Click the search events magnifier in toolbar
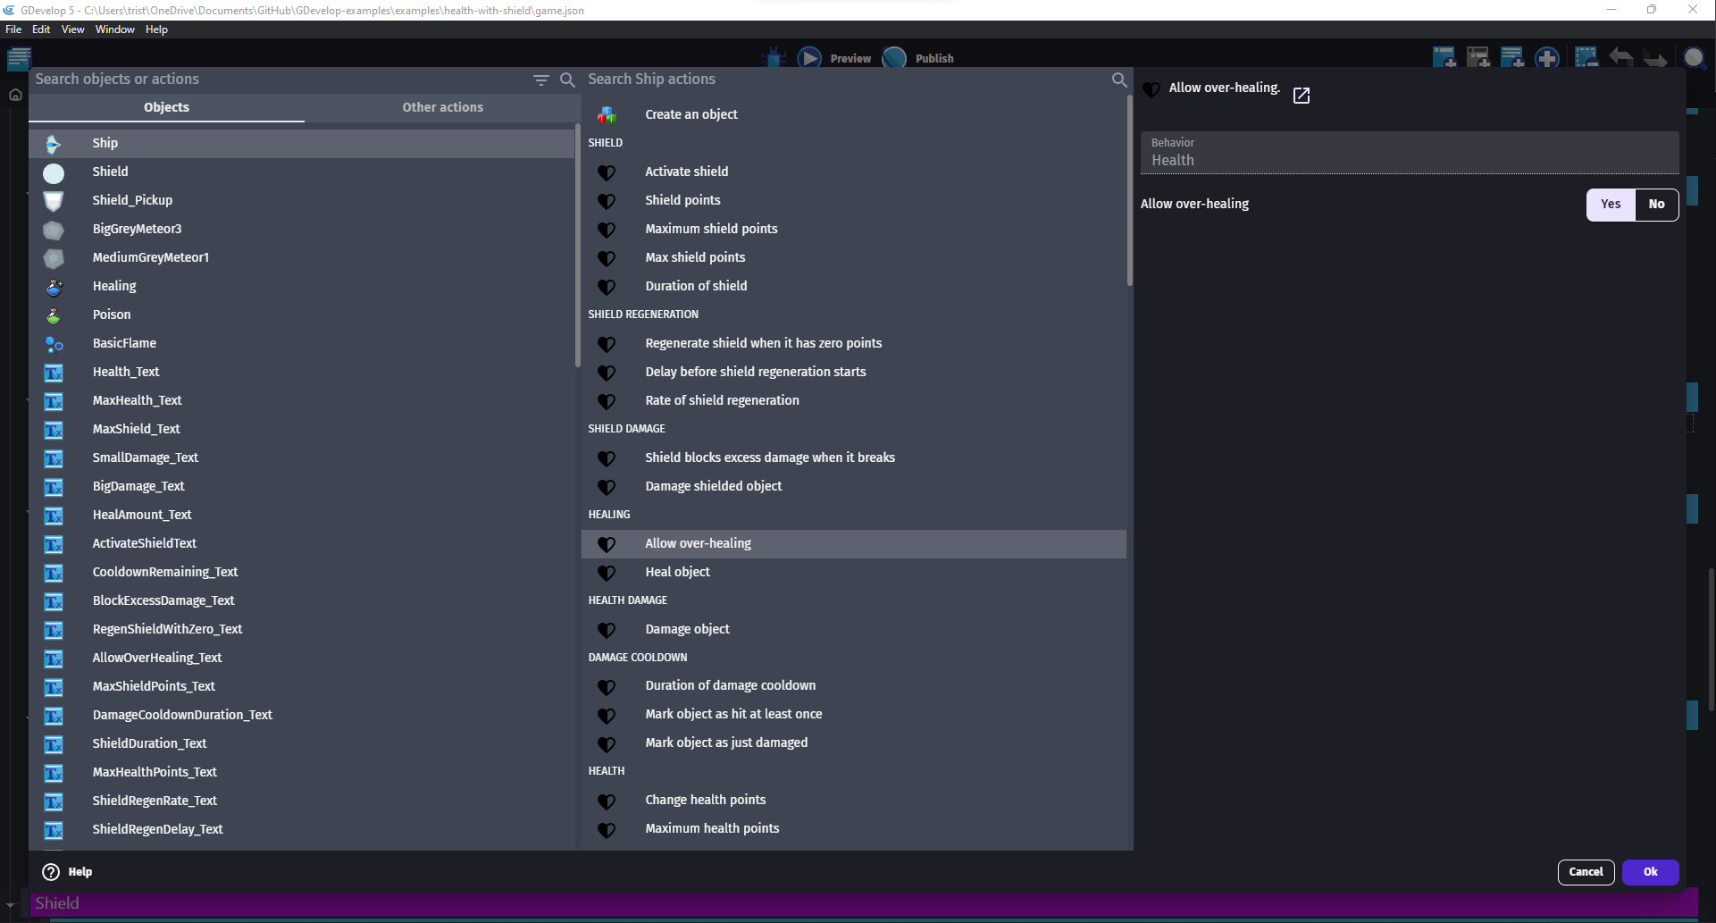Screen dimensions: 1716x923 pyautogui.click(x=1694, y=58)
